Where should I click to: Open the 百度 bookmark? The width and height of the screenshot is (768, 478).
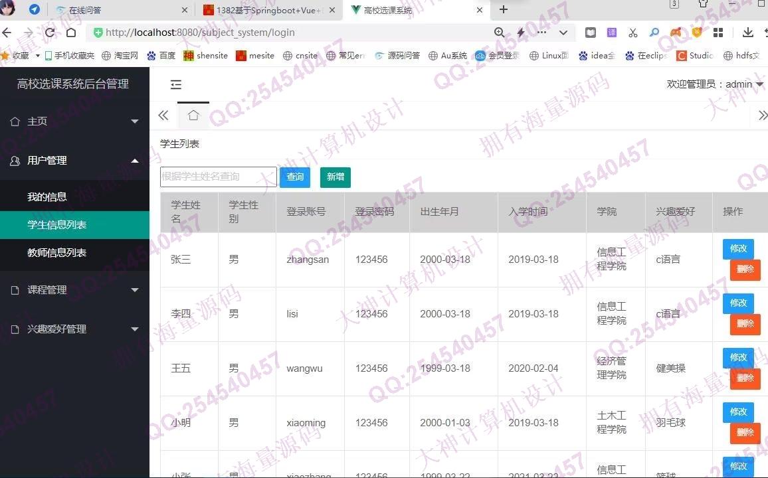[x=161, y=55]
